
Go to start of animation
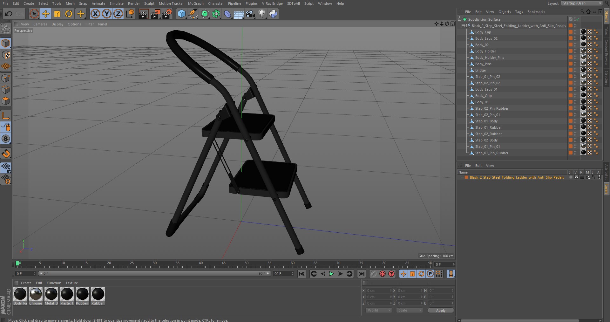[302, 274]
